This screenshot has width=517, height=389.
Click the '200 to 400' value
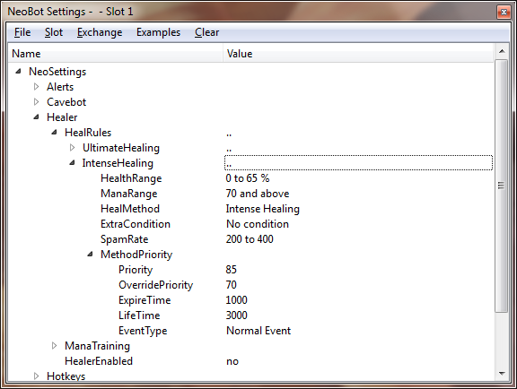(x=250, y=239)
